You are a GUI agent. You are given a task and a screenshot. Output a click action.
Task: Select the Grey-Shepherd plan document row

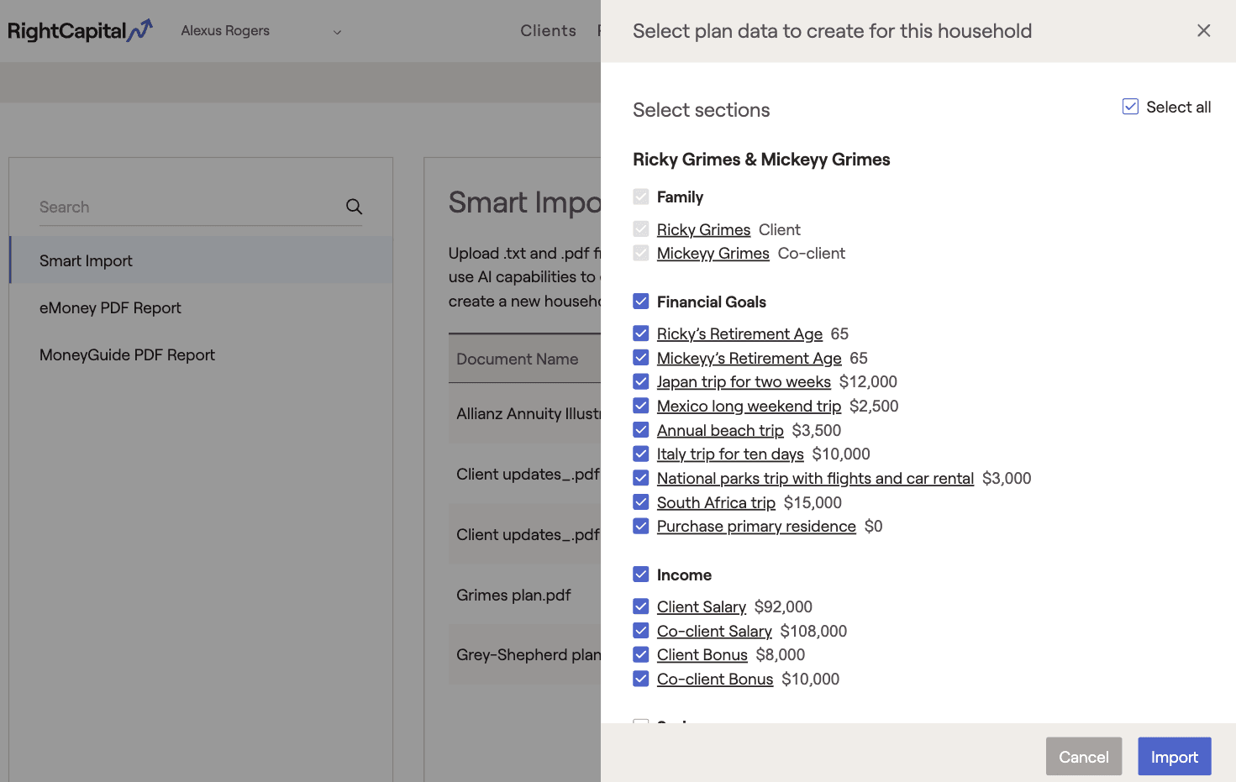click(524, 654)
